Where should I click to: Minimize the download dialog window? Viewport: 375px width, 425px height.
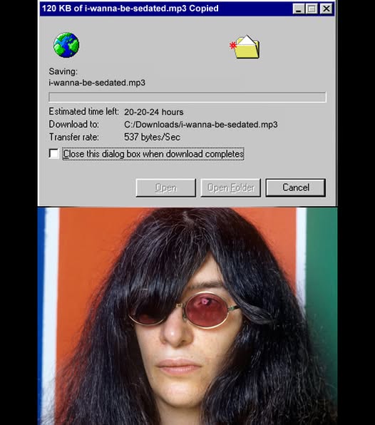pos(299,9)
